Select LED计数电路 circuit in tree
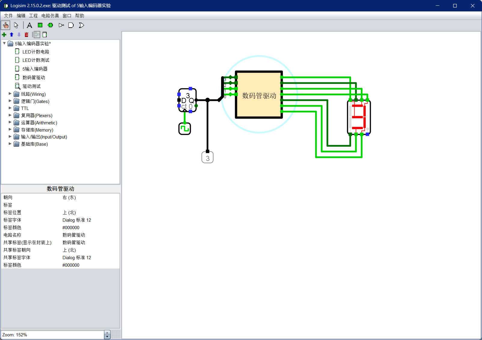The image size is (482, 340). (36, 52)
